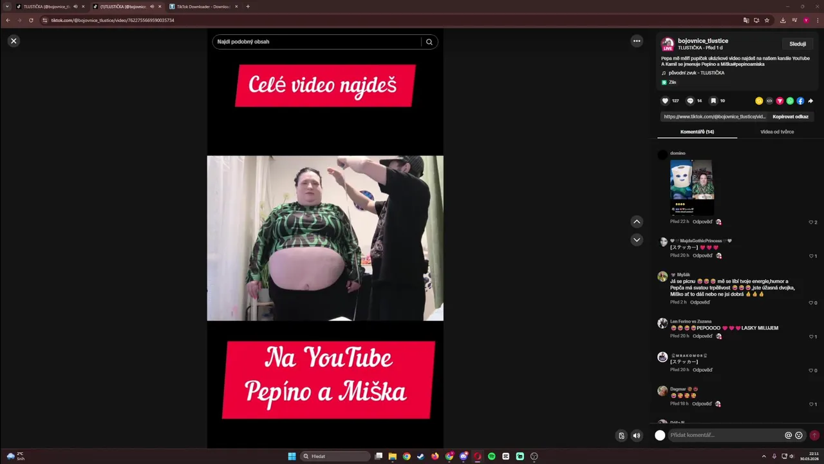824x464 pixels.
Task: Click the icon left of the video speaker button
Action: point(621,436)
